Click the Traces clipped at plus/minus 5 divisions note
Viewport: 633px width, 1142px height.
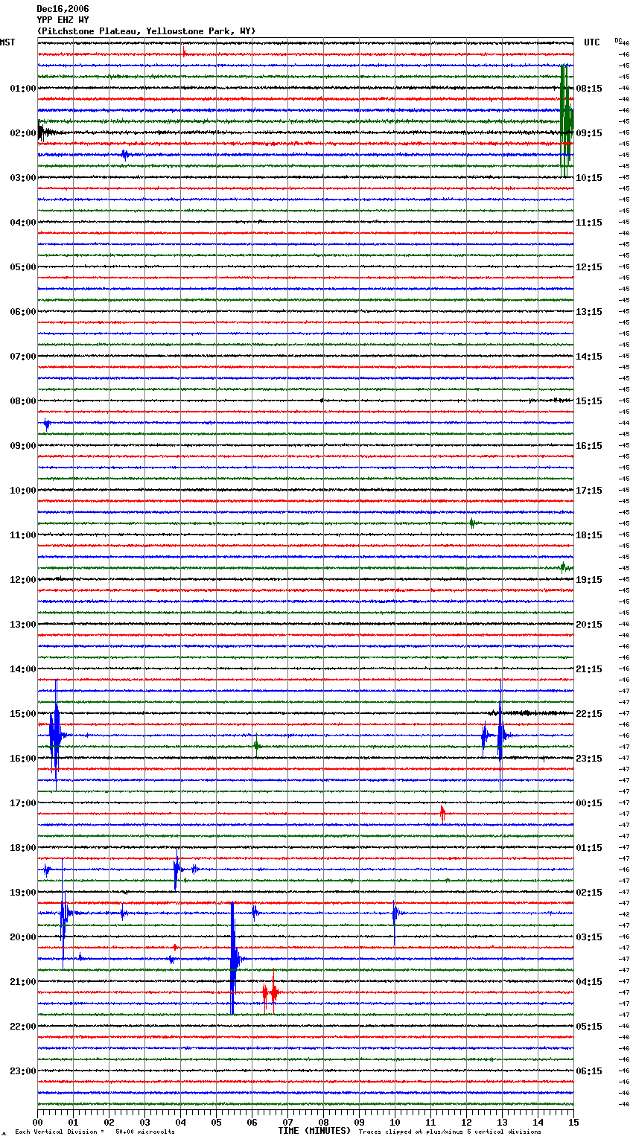pyautogui.click(x=450, y=1132)
